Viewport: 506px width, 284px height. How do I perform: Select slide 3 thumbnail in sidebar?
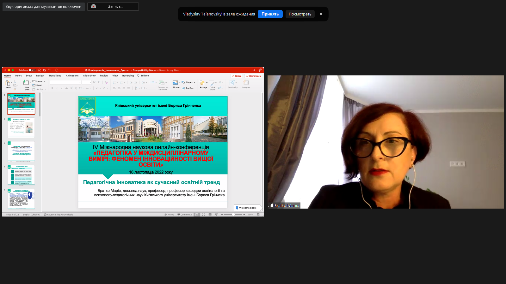pyautogui.click(x=21, y=151)
